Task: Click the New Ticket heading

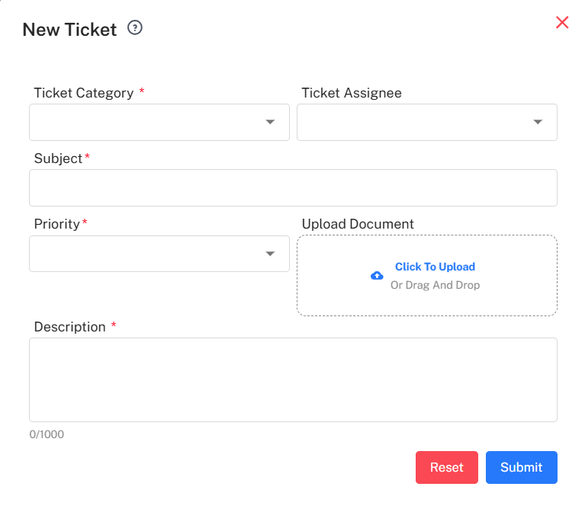Action: [69, 30]
